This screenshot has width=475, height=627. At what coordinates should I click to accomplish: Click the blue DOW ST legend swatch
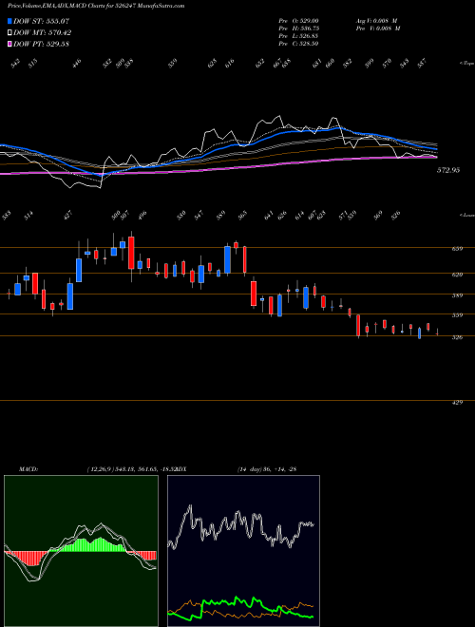(x=9, y=21)
